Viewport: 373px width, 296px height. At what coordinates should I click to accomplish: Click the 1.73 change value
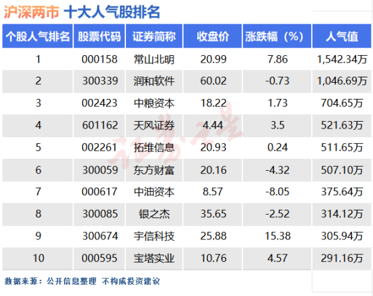coord(277,103)
